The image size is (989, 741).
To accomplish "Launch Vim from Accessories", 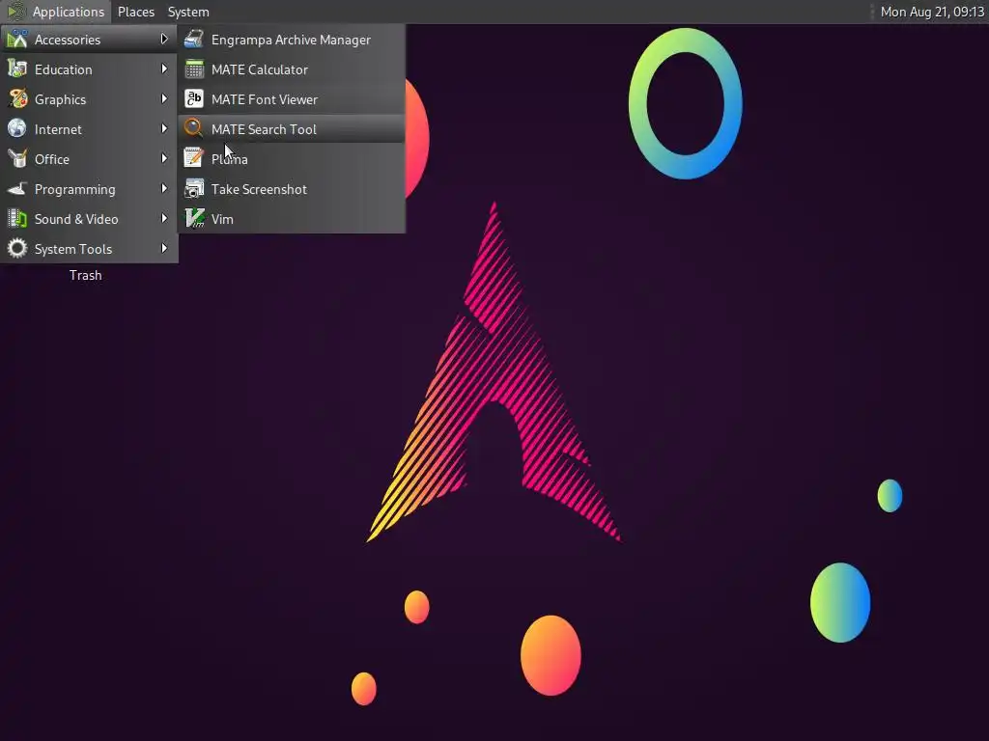I will point(292,219).
